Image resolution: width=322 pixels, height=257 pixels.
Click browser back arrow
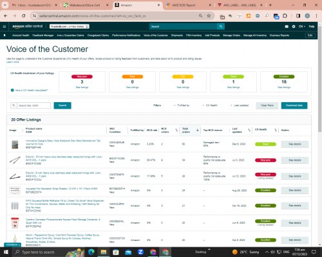pyautogui.click(x=6, y=16)
